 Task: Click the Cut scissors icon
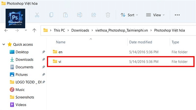coord(37,15)
